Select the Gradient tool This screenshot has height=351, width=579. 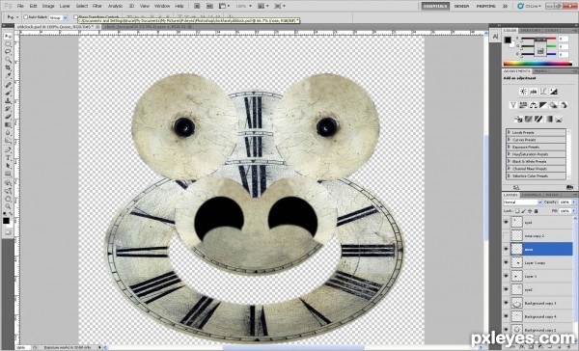(x=8, y=125)
